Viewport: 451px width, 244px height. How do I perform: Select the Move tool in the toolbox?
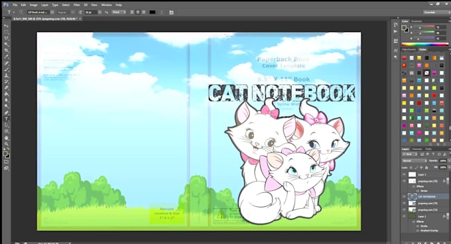[7, 26]
